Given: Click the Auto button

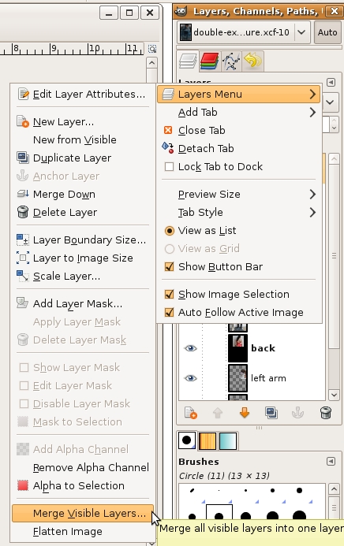Looking at the screenshot, I should [x=327, y=32].
